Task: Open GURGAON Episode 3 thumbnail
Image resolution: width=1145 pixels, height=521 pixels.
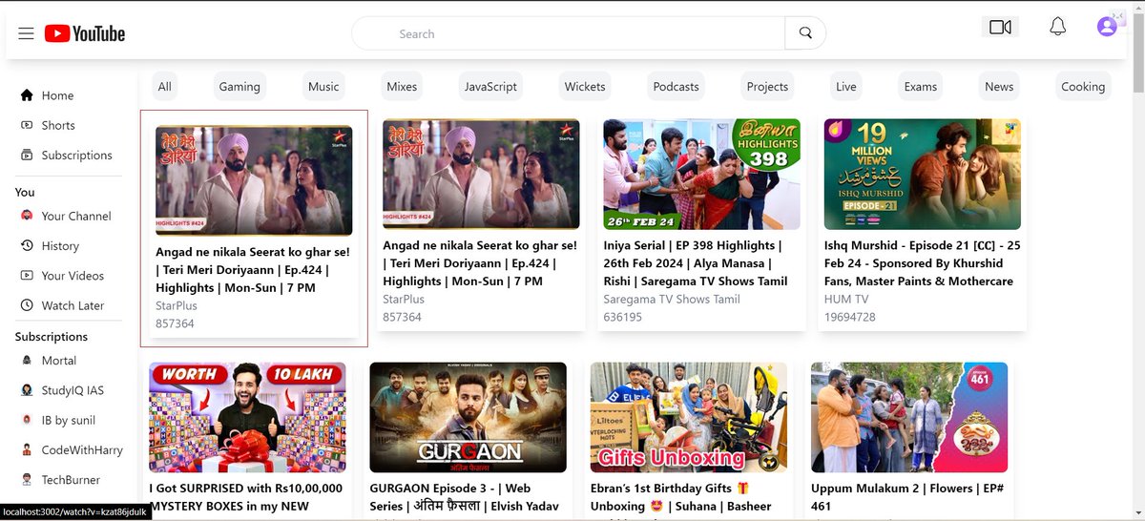Action: coord(468,417)
